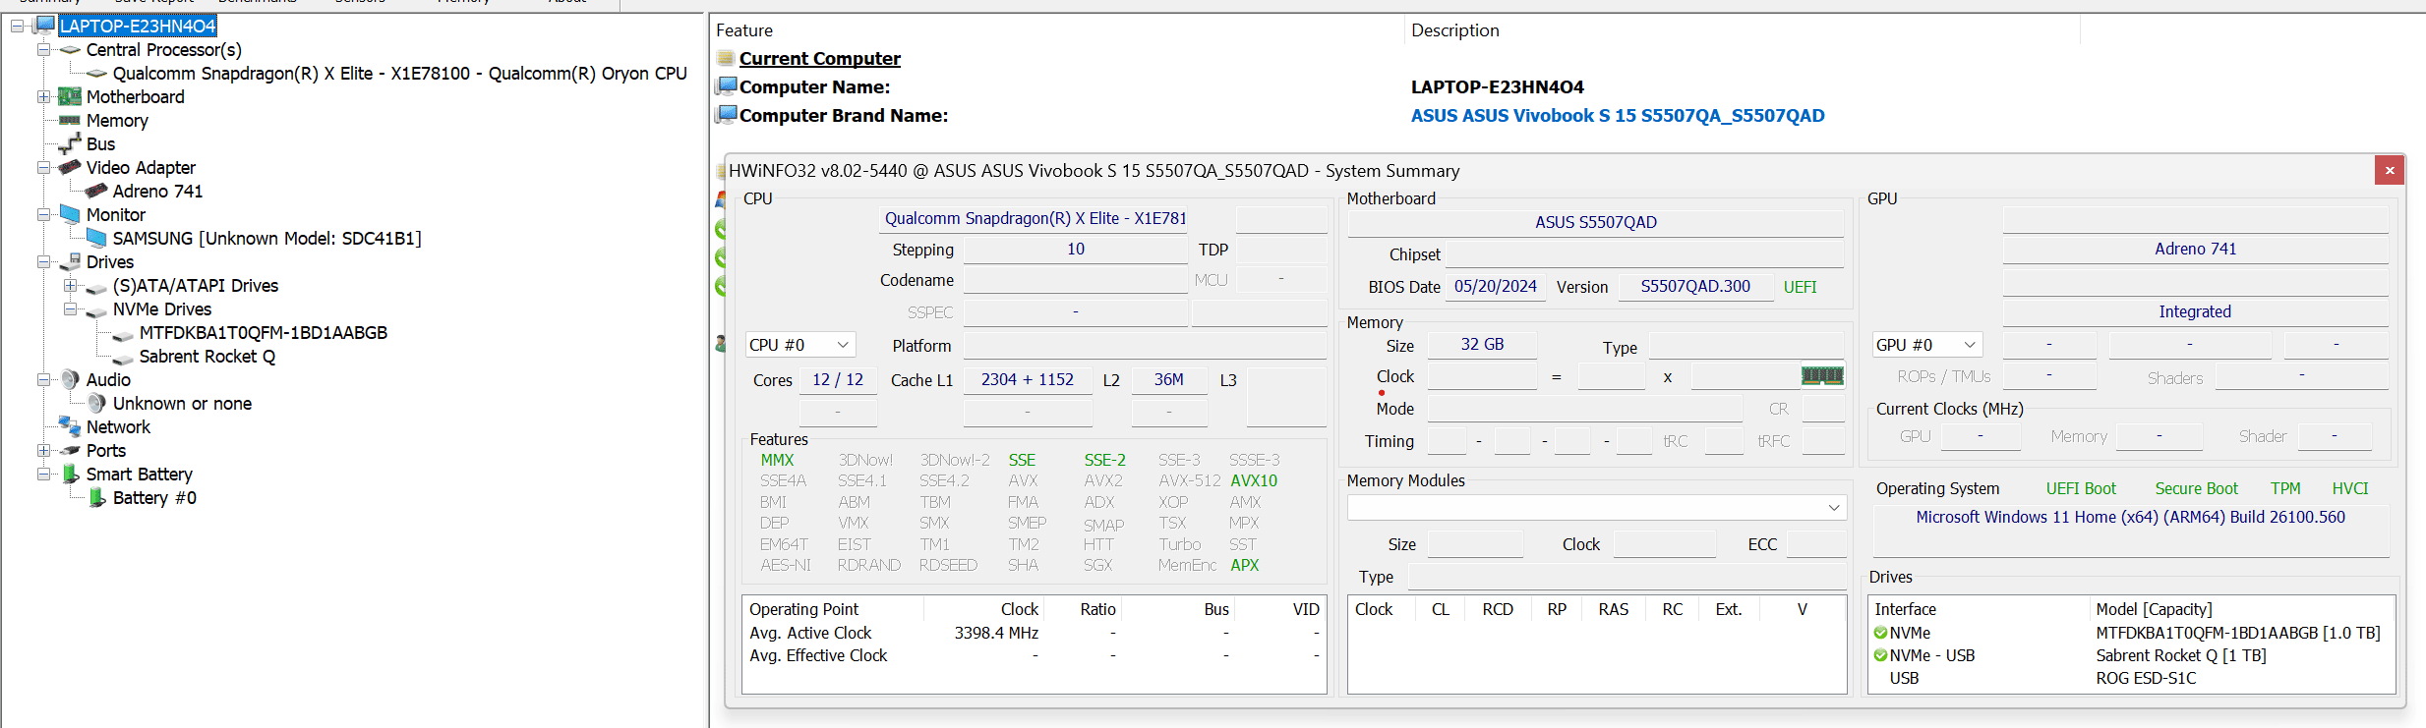The image size is (2426, 728).
Task: Click the L2 cache value 36M
Action: tap(1168, 379)
